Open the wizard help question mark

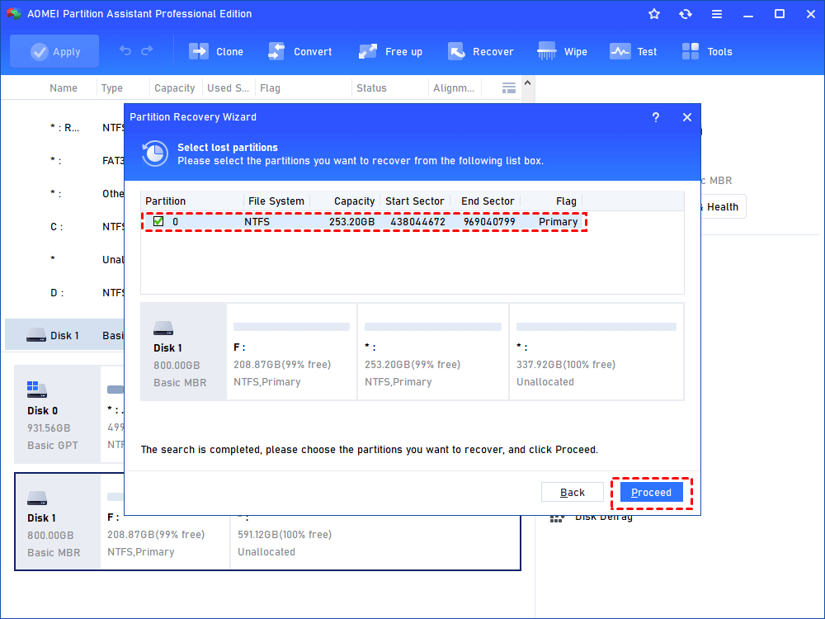pos(655,117)
